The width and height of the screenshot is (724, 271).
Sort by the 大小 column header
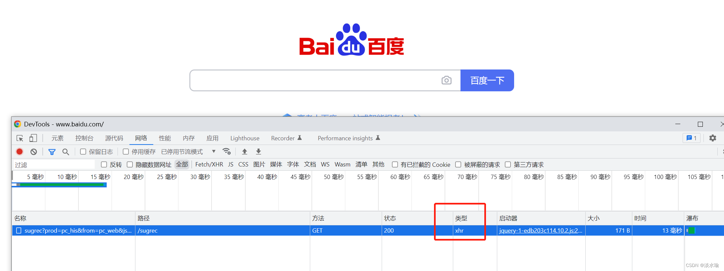point(609,218)
